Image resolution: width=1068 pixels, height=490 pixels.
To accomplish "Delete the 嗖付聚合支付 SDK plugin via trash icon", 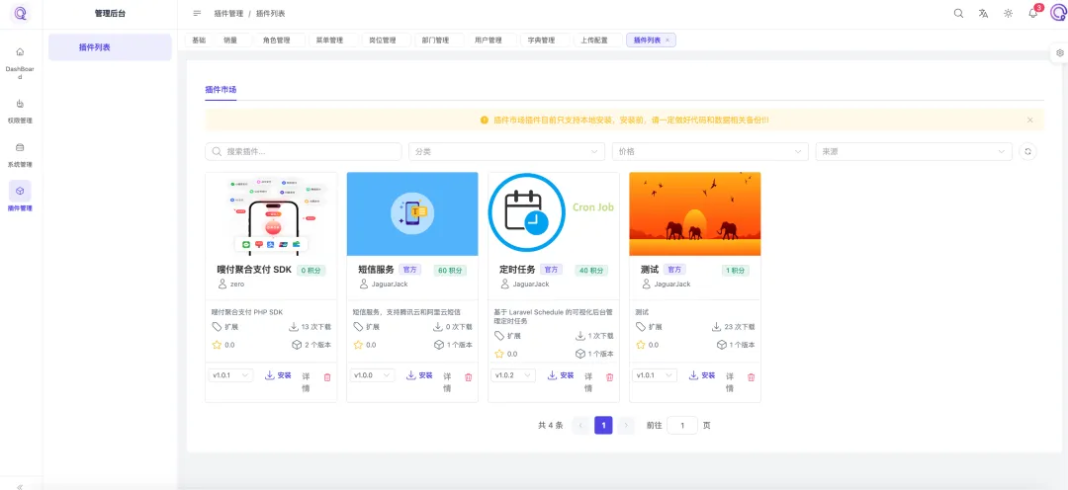I will pyautogui.click(x=327, y=377).
